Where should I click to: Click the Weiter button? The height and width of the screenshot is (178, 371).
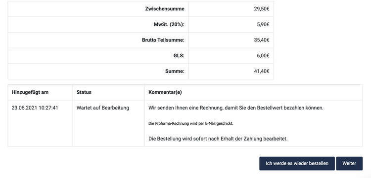(349, 163)
